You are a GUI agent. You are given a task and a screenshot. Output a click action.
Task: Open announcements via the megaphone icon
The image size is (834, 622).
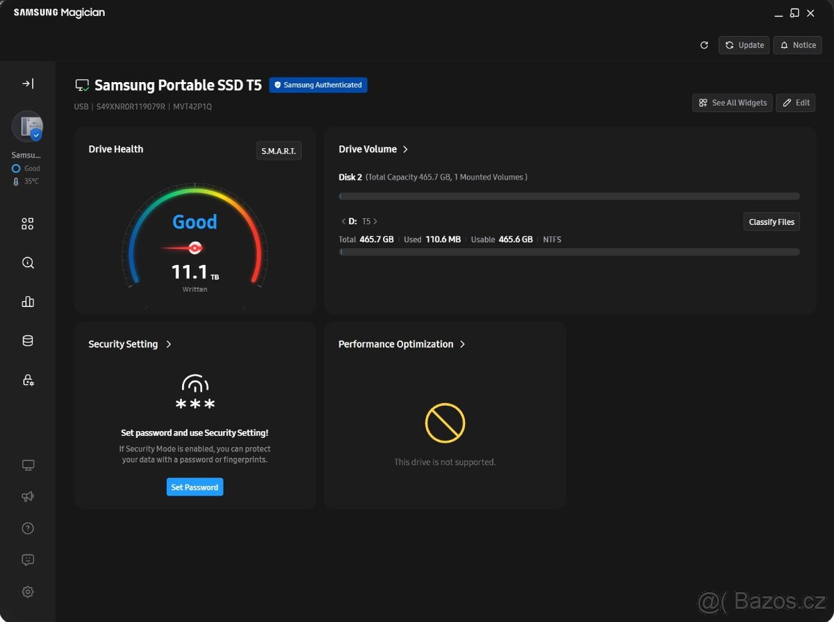pos(28,496)
